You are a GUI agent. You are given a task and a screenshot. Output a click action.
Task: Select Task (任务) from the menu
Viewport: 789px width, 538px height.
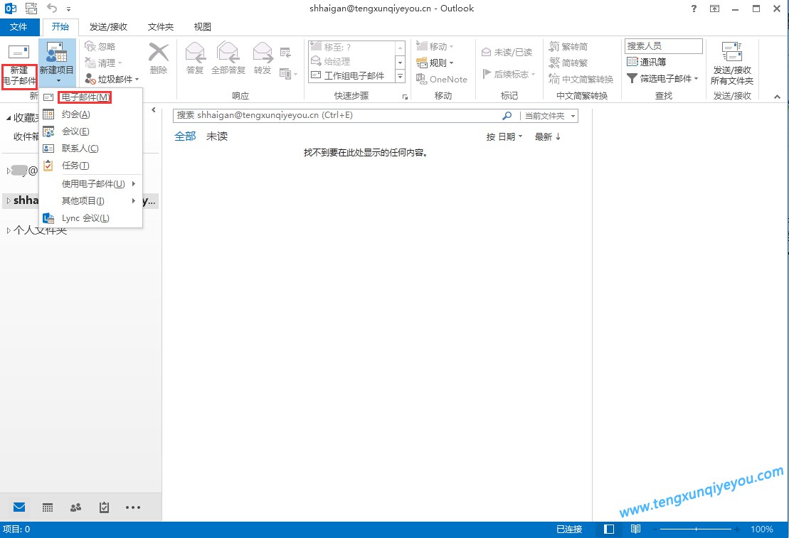pos(90,166)
